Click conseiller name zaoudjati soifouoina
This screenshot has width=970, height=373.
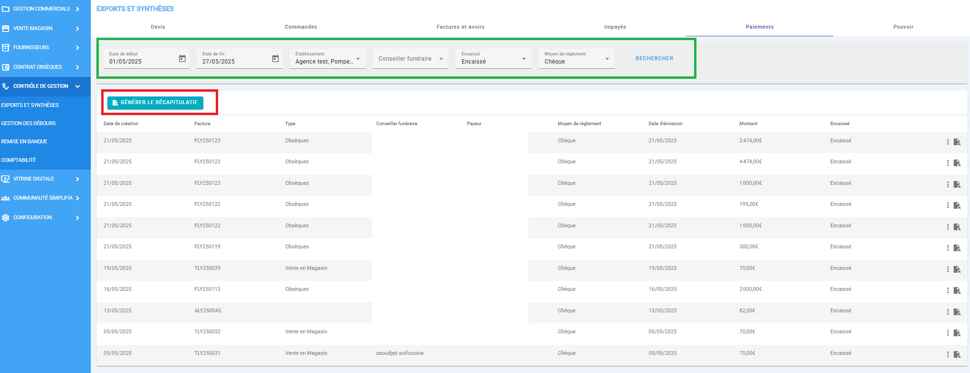[x=400, y=353]
